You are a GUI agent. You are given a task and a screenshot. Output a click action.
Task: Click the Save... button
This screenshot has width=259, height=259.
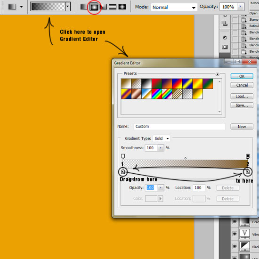242,105
